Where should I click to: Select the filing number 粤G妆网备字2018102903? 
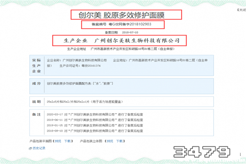click(x=123, y=25)
